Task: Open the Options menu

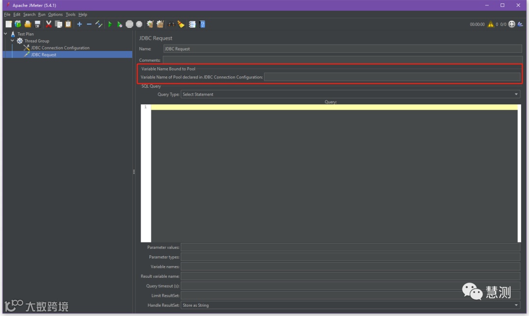Action: pyautogui.click(x=55, y=15)
